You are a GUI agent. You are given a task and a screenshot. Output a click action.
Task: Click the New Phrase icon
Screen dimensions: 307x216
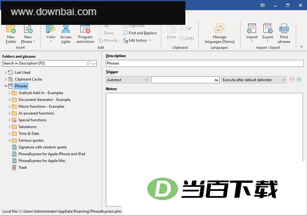click(28, 29)
